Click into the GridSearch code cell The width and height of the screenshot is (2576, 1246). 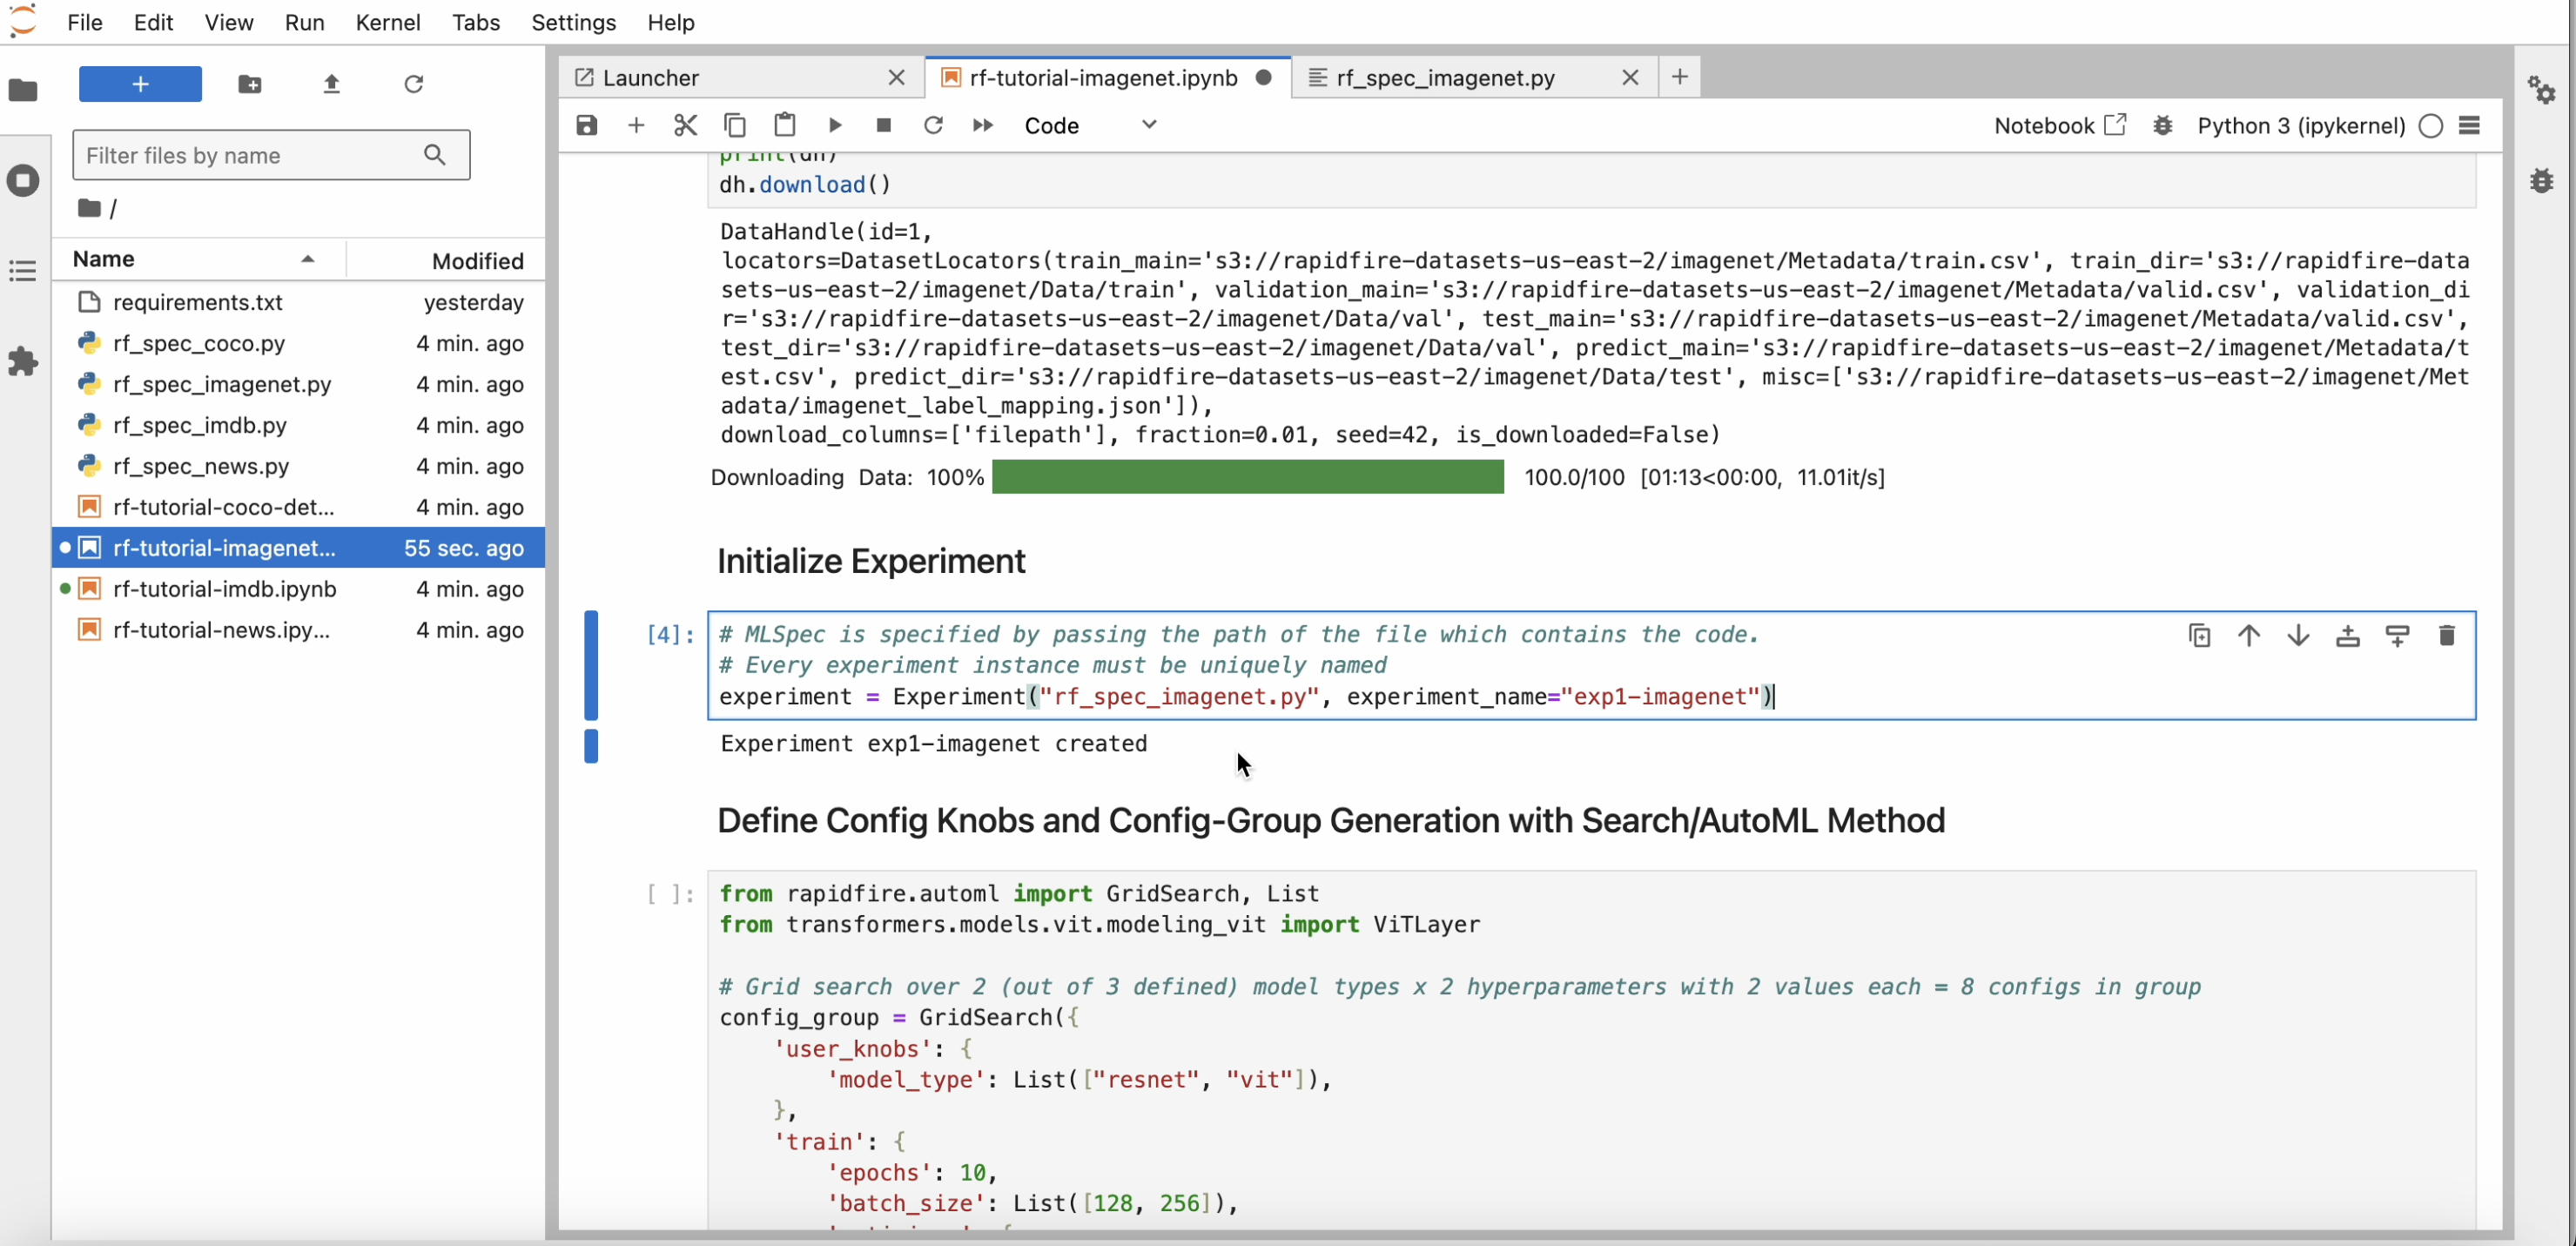pyautogui.click(x=1591, y=1049)
